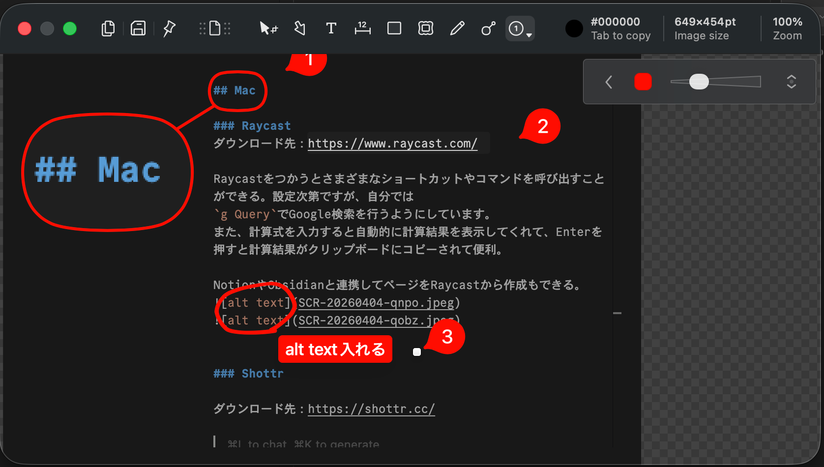Open the red color swatch picker

(x=643, y=82)
